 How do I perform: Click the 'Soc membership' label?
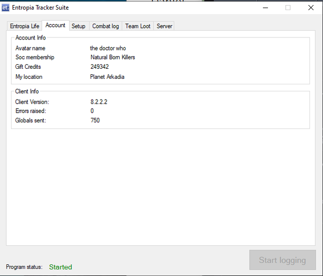35,57
